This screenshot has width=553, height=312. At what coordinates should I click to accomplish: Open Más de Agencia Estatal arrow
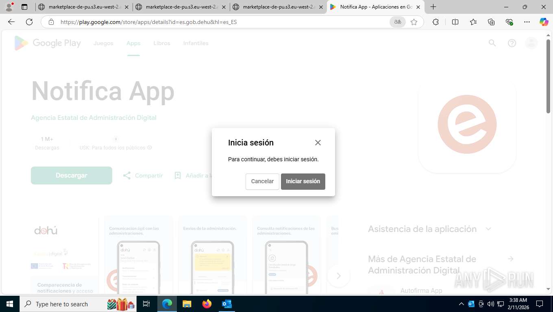click(x=511, y=259)
